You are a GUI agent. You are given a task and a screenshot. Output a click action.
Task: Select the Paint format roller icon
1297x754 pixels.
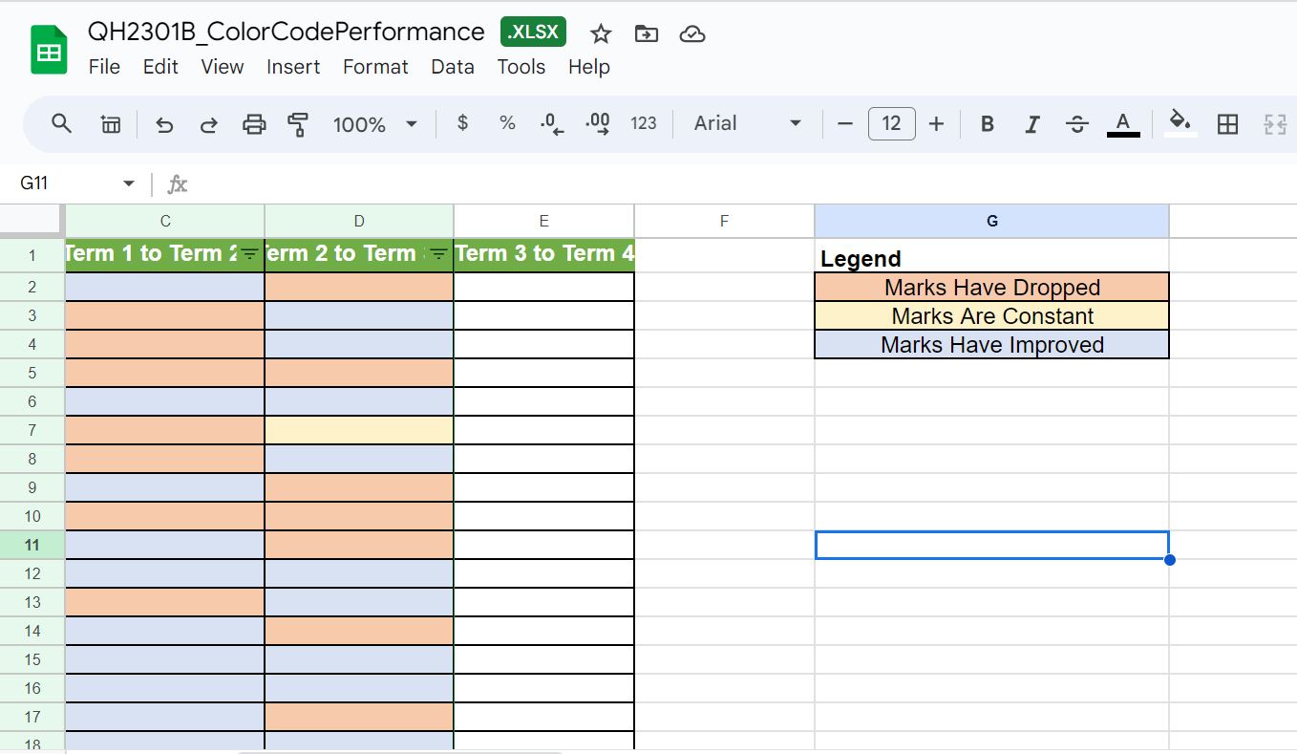tap(298, 124)
